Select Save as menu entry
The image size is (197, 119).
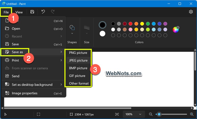click(x=34, y=52)
